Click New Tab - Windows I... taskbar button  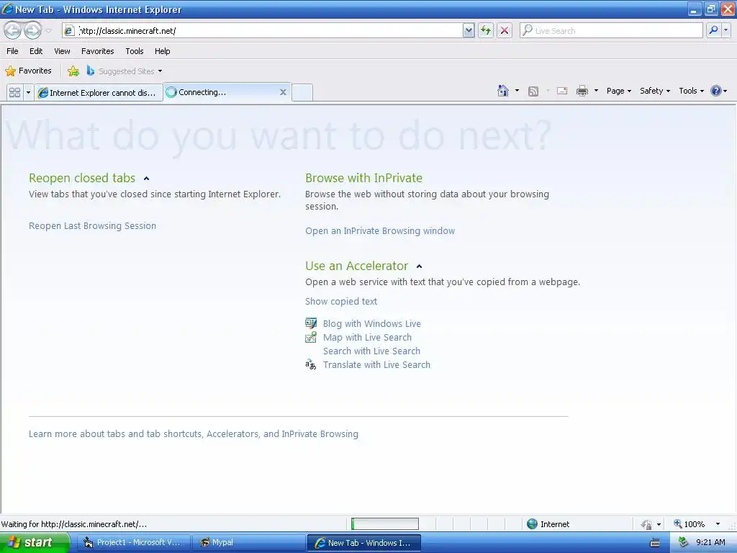click(x=363, y=543)
